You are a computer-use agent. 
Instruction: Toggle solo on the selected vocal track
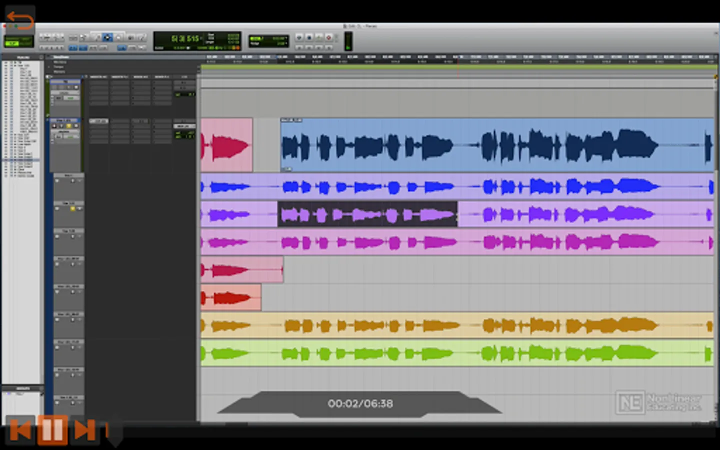point(69,126)
